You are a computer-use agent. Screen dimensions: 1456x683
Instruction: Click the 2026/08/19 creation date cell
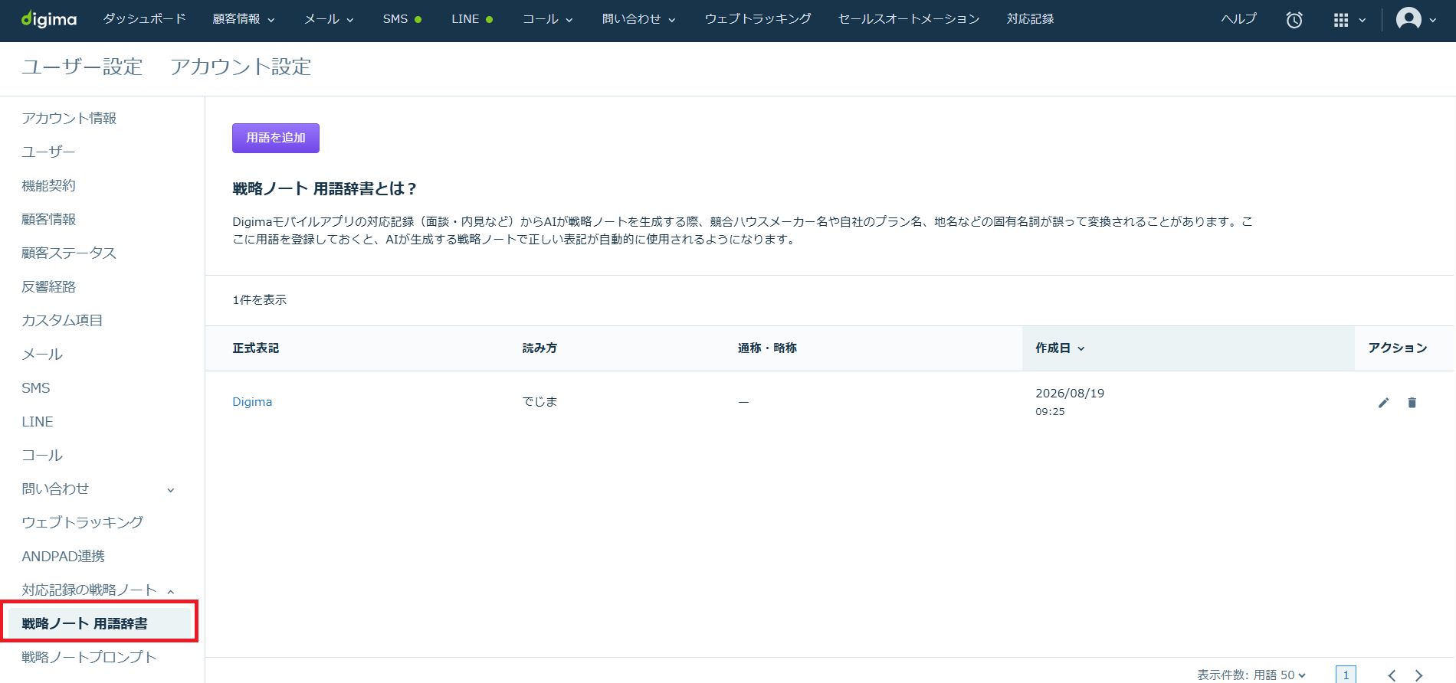1070,401
